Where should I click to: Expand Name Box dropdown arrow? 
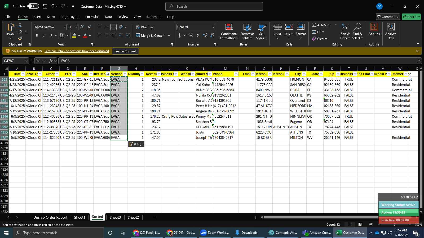click(26, 61)
